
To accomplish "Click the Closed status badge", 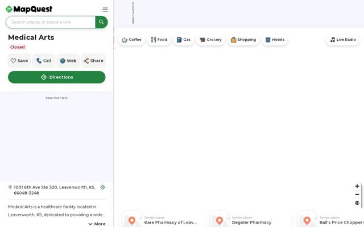I will click(18, 47).
